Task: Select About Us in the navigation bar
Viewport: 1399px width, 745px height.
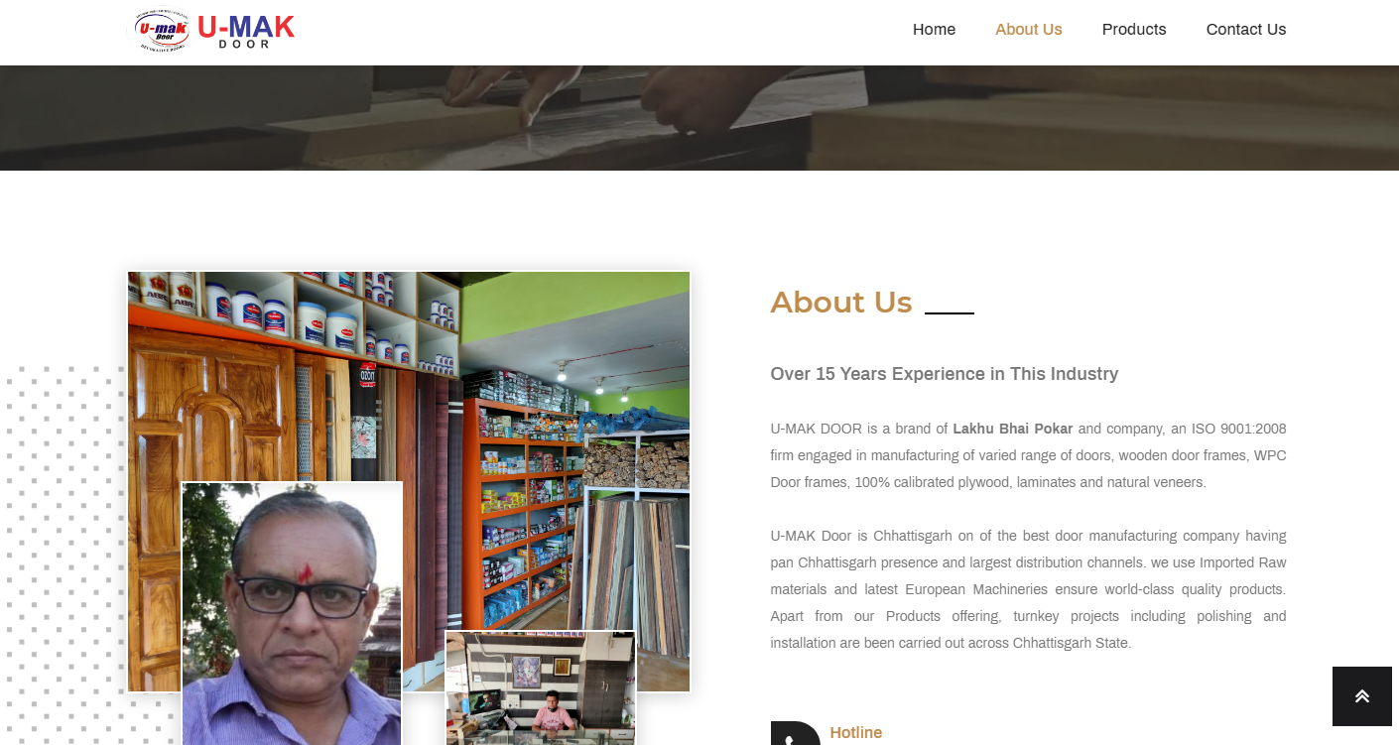Action: tap(1029, 30)
